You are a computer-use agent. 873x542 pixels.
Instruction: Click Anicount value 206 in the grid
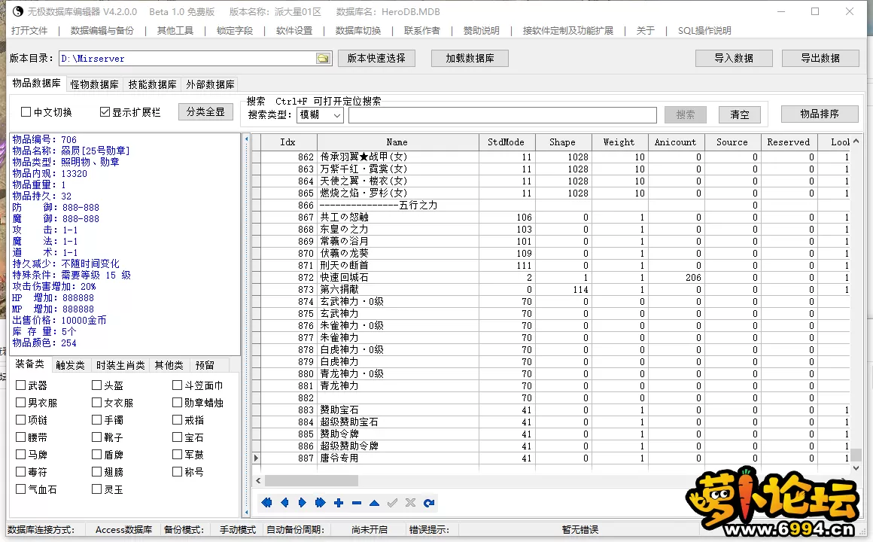tap(675, 278)
